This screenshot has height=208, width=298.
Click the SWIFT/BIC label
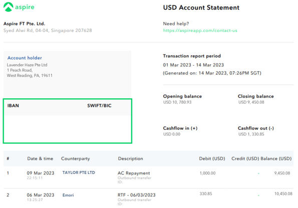tap(99, 106)
